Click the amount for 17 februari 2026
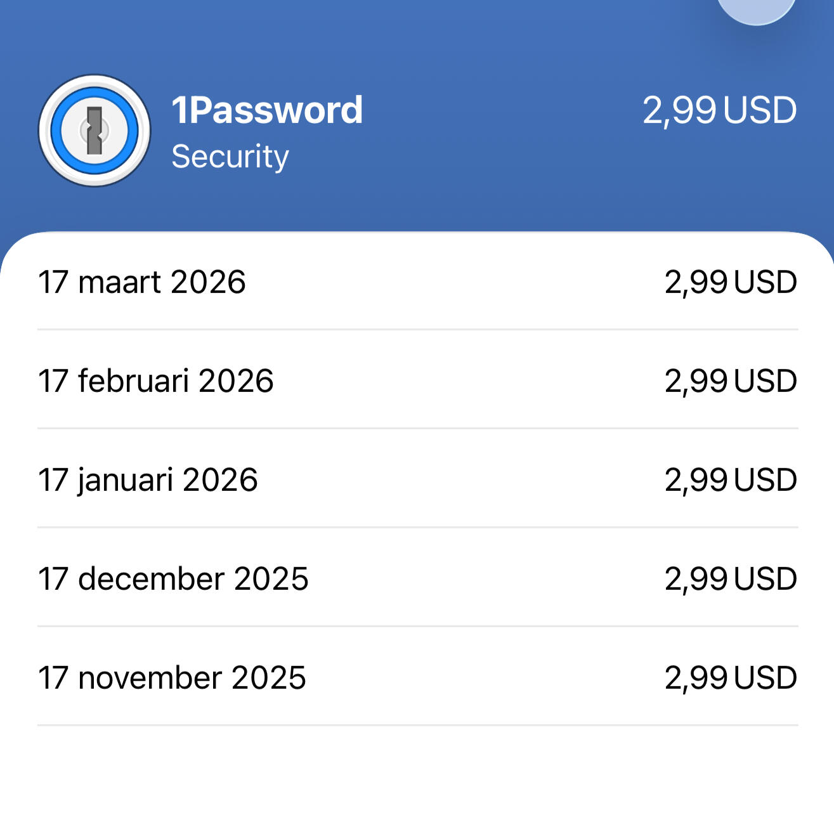Screen dimensions: 834x834 pos(731,381)
